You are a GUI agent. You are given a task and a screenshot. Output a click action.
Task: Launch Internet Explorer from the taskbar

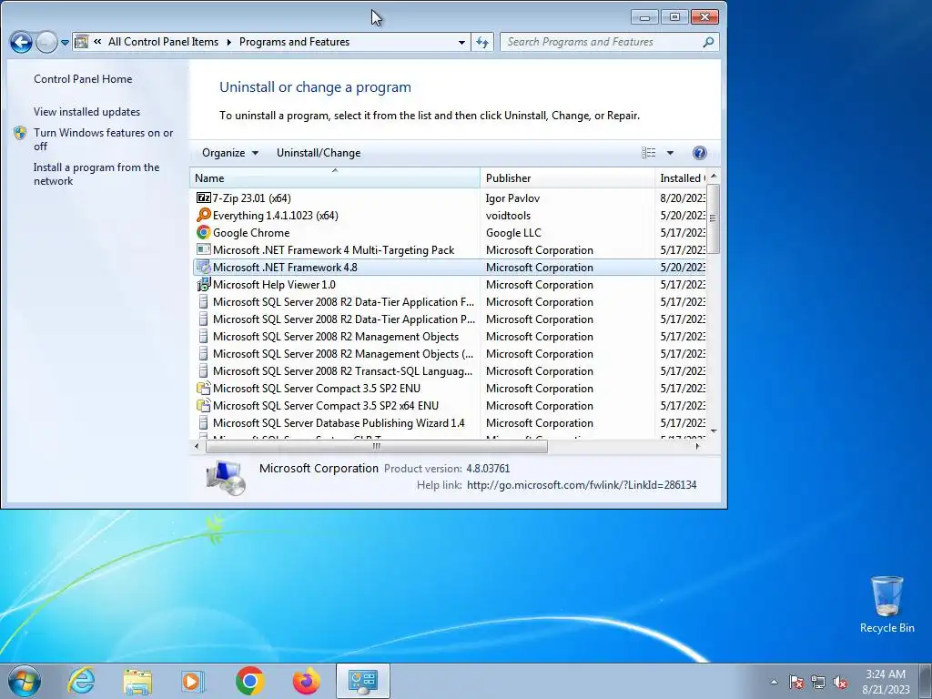pyautogui.click(x=81, y=681)
